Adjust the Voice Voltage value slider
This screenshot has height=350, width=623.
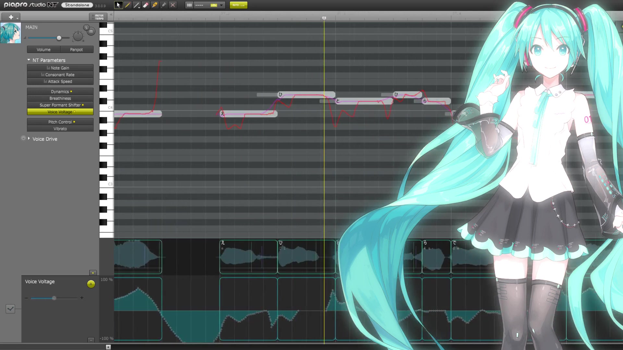coord(54,298)
